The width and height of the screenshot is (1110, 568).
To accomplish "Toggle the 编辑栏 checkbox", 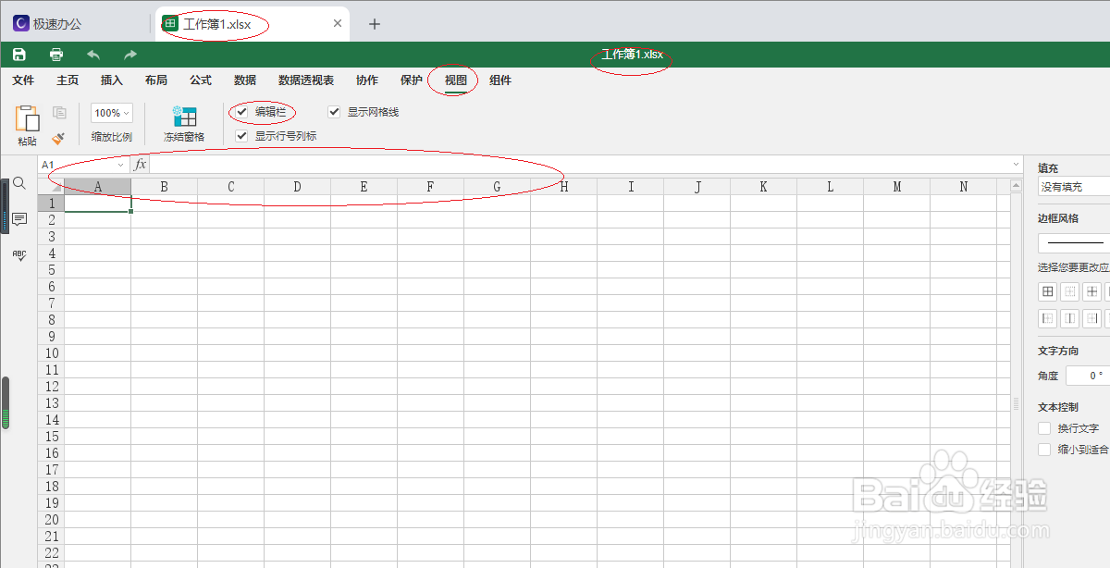I will [x=241, y=112].
